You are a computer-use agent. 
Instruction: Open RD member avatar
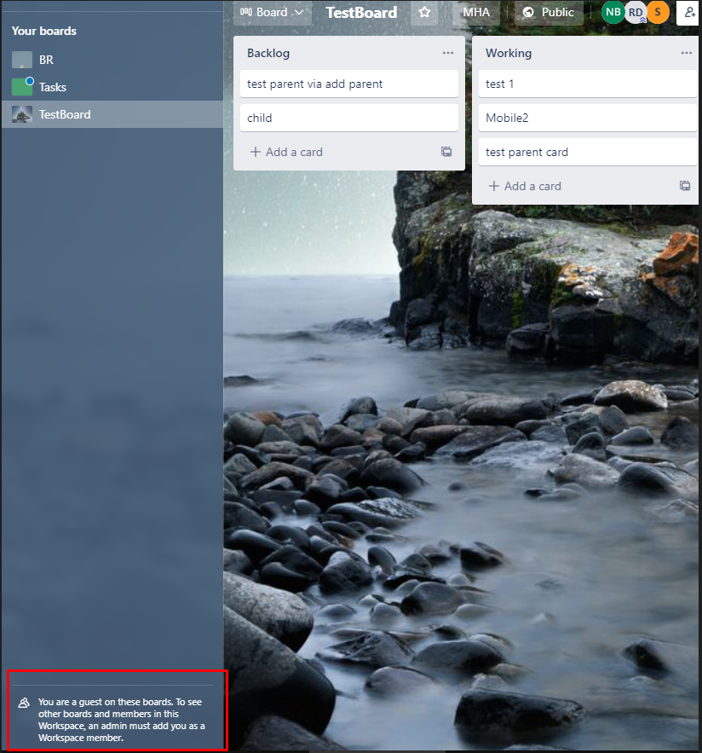[635, 12]
